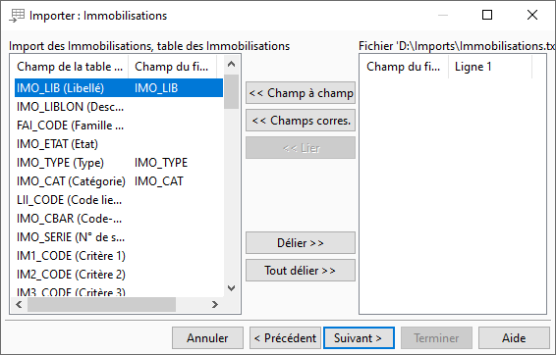Cancel the import with Annuler

point(208,338)
